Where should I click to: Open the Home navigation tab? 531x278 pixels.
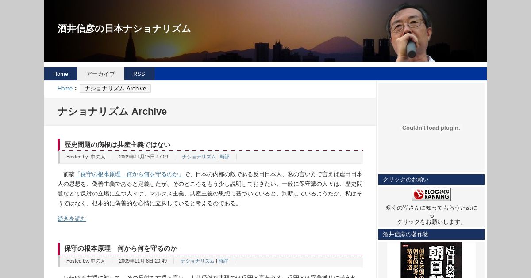(x=61, y=74)
